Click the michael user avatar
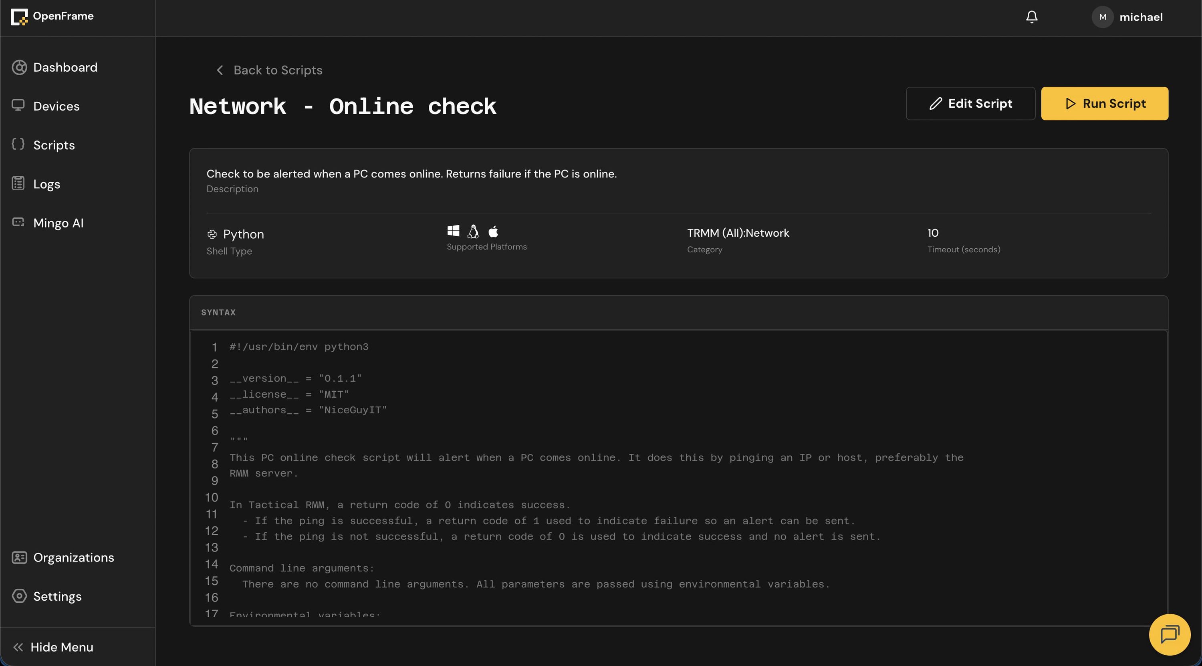 pos(1103,17)
